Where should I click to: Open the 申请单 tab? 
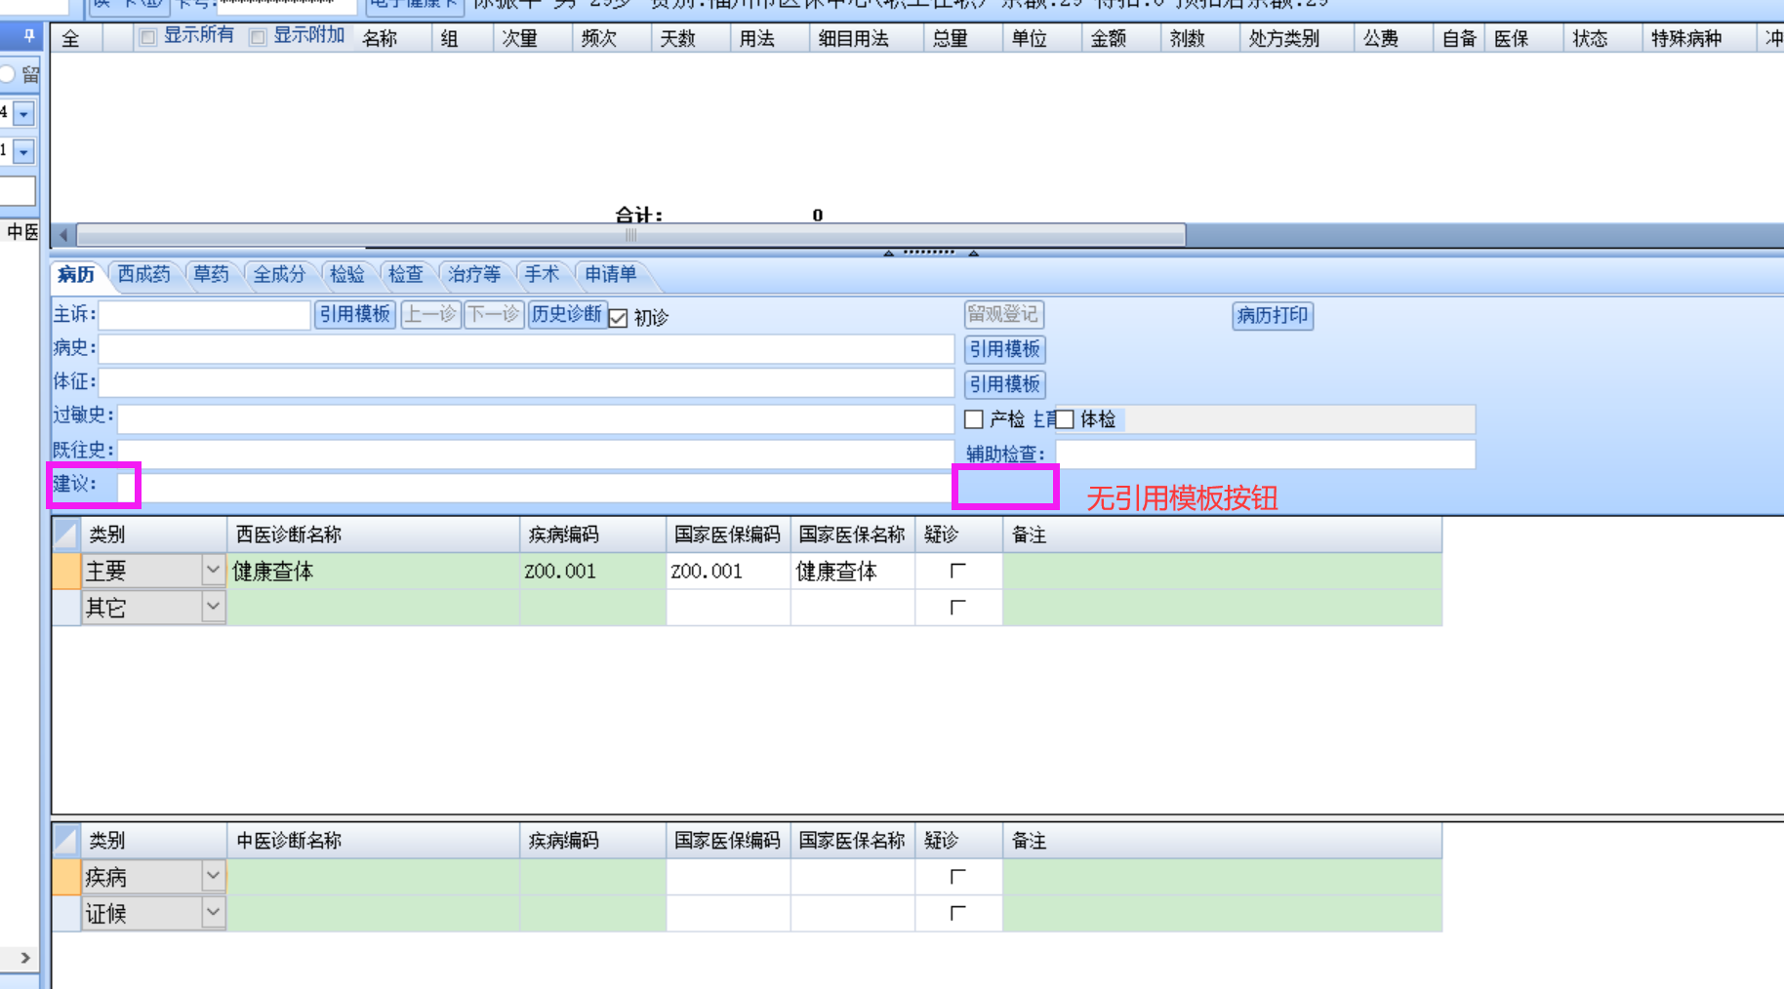(x=611, y=275)
